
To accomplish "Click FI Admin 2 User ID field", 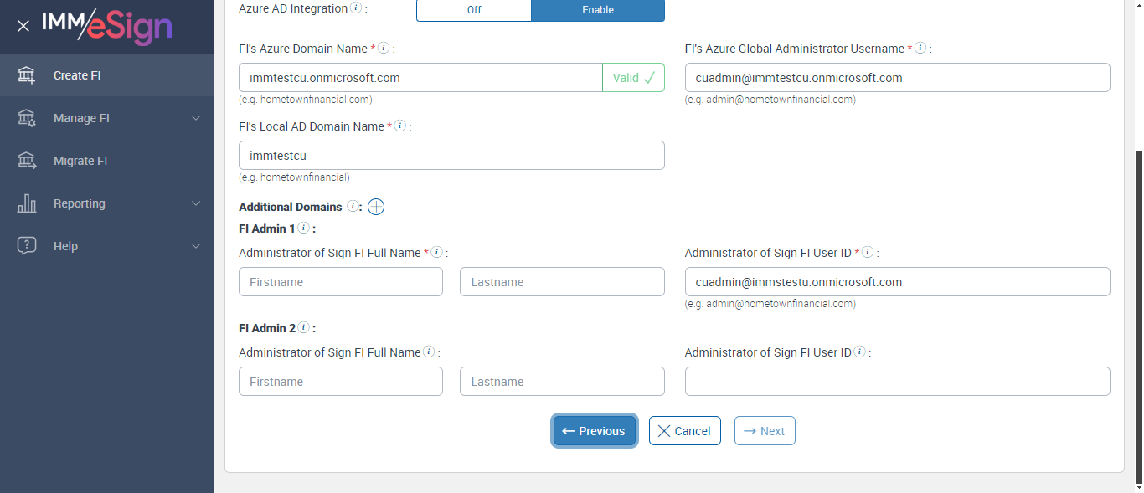I will tap(898, 382).
